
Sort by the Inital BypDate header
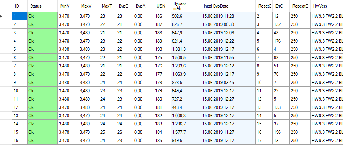(228, 6)
